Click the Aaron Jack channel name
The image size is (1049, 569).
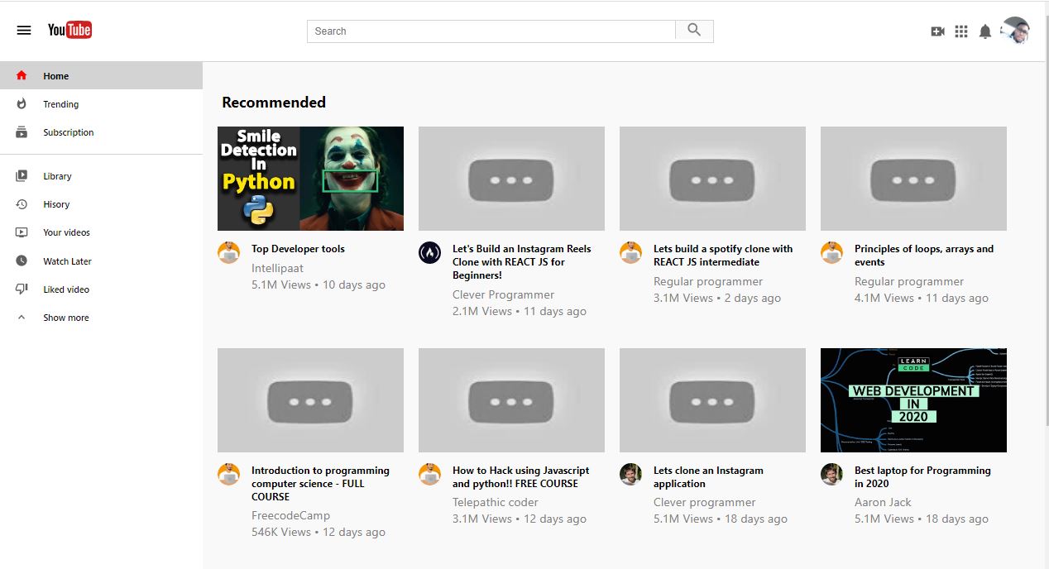pos(883,502)
